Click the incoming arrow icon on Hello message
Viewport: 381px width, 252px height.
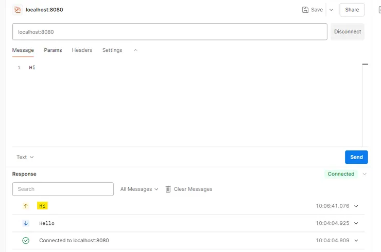(x=26, y=223)
